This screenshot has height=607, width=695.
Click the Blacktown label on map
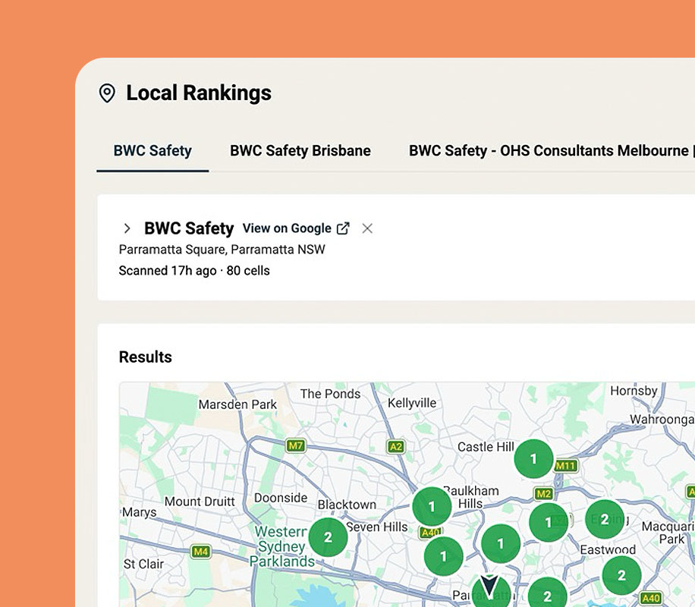[347, 505]
